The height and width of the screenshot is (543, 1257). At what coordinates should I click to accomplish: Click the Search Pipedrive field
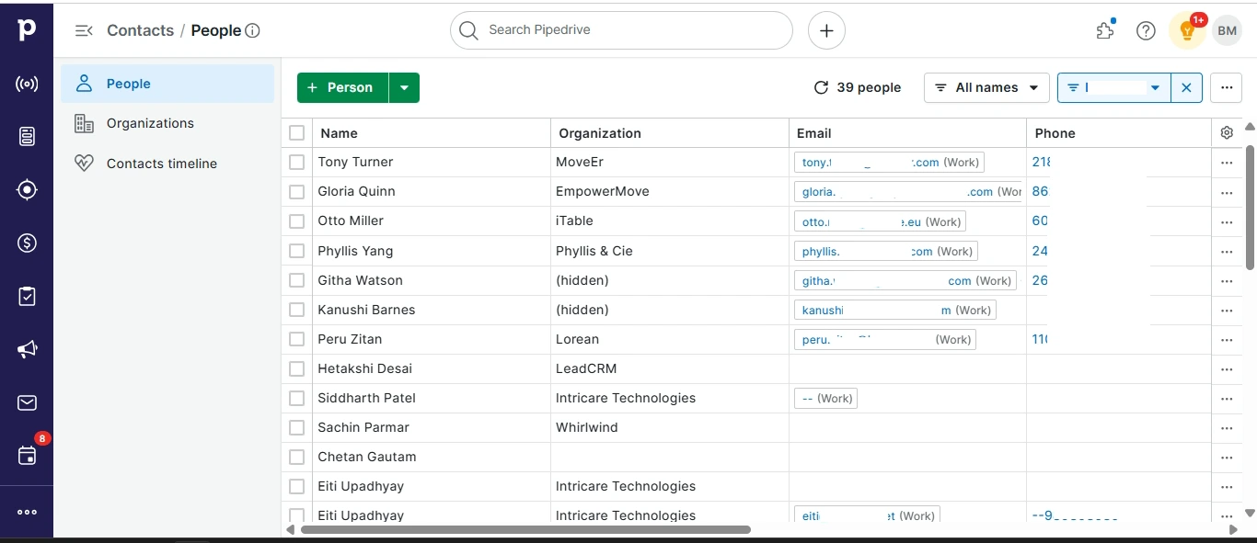click(x=621, y=30)
